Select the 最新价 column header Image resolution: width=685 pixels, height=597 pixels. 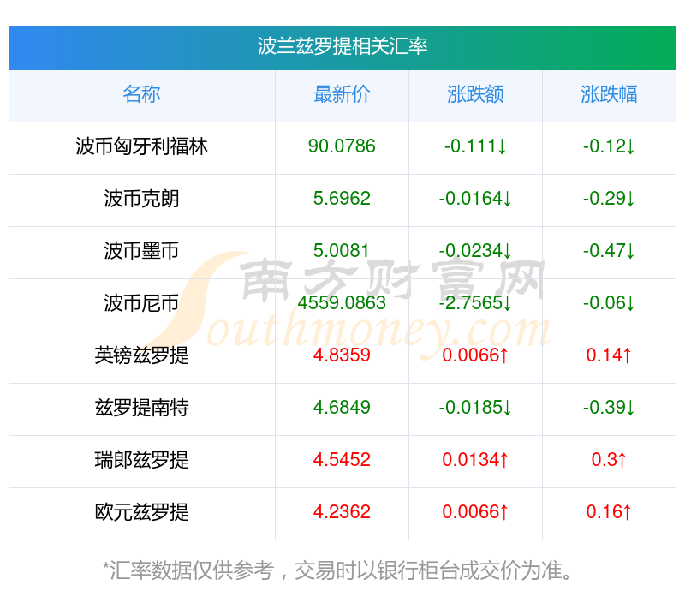[342, 94]
